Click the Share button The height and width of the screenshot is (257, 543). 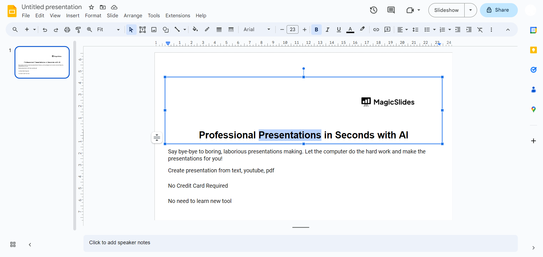click(x=499, y=10)
